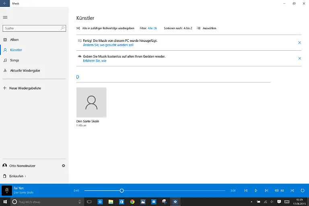Open the settings gear next to Otto Normalnutzer

[x=63, y=165]
